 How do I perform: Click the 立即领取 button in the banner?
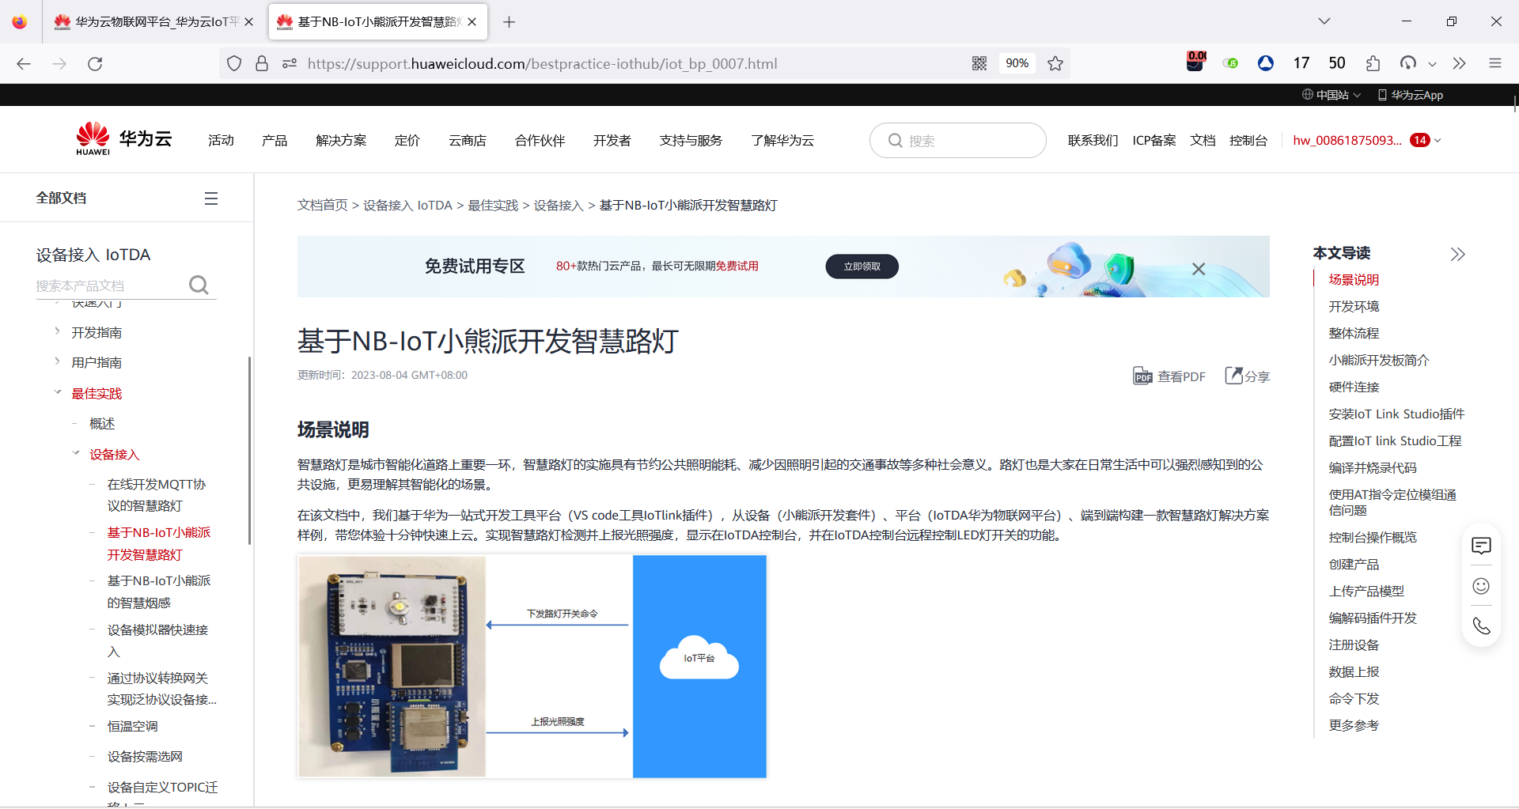pos(862,267)
